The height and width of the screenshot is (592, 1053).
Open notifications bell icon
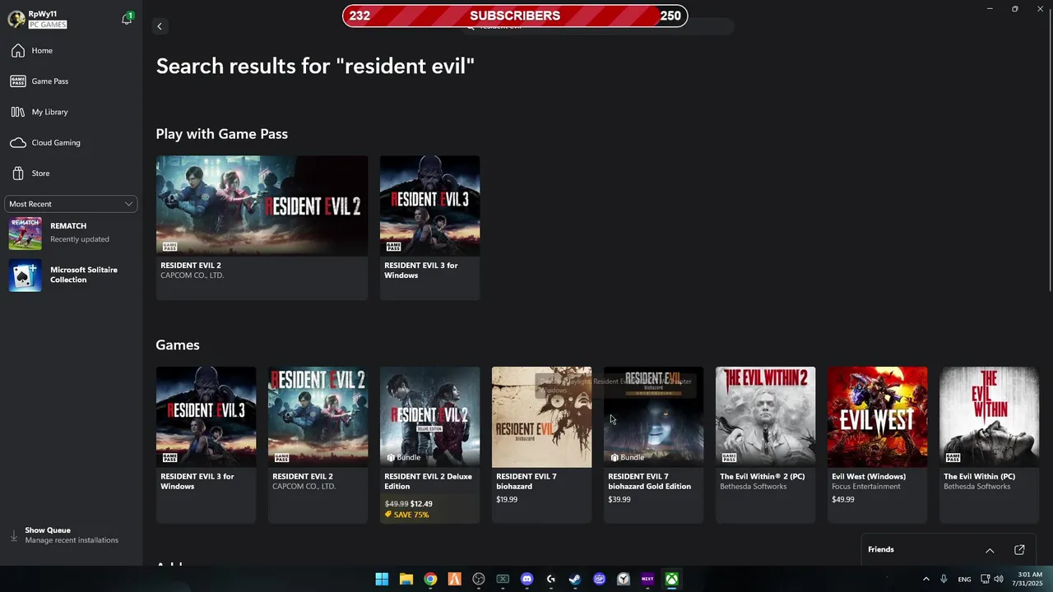(127, 19)
